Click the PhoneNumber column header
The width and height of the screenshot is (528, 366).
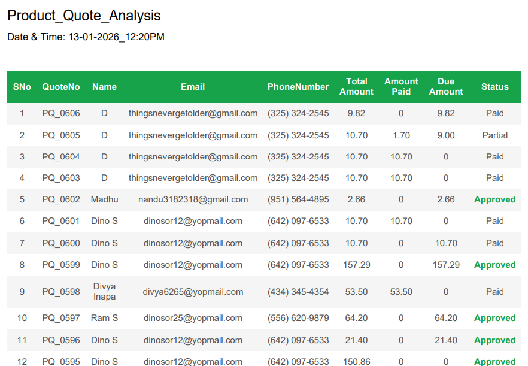[x=298, y=87]
